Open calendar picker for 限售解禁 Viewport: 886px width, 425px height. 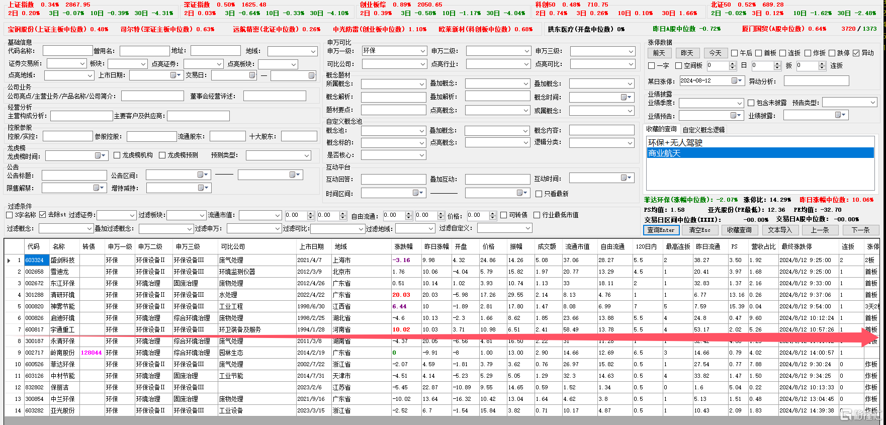pos(99,188)
